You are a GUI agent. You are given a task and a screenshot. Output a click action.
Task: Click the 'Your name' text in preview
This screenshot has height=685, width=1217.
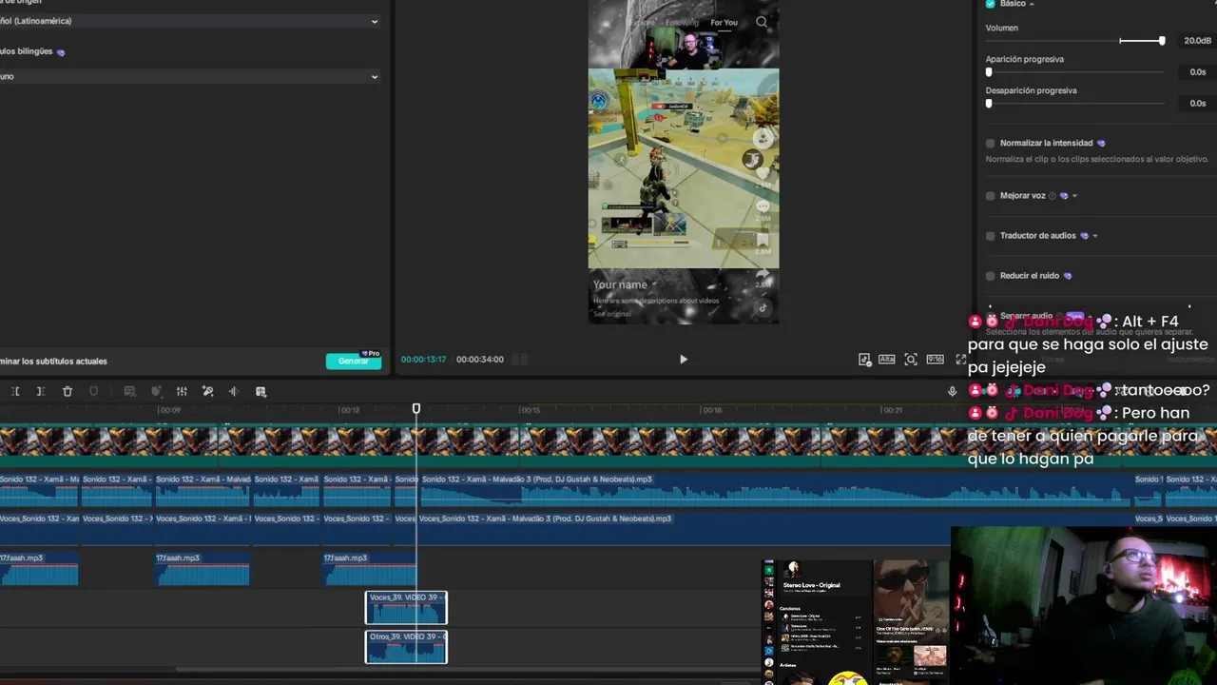tap(620, 284)
